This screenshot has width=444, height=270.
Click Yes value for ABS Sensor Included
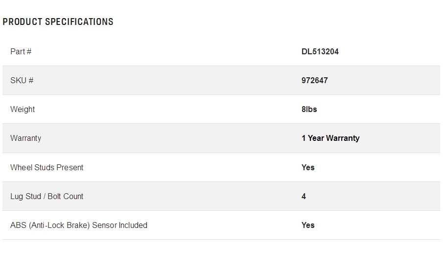[x=308, y=225]
